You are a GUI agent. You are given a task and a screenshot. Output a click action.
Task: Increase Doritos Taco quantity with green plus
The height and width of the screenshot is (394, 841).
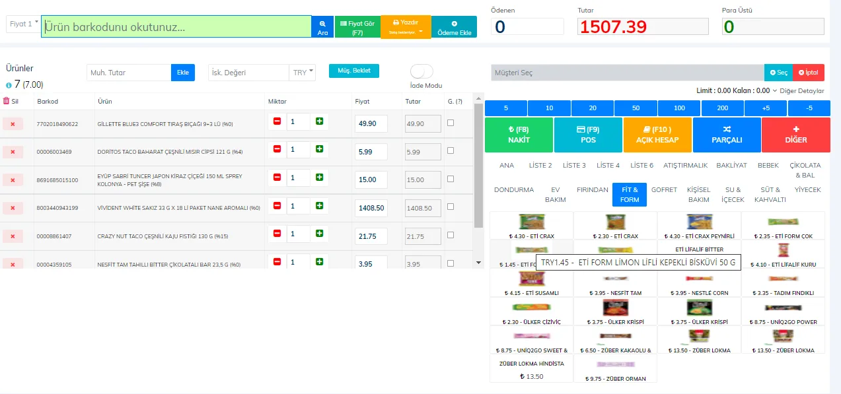click(320, 149)
